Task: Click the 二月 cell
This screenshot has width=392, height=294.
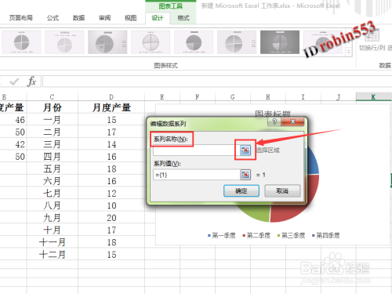Action: pos(53,132)
